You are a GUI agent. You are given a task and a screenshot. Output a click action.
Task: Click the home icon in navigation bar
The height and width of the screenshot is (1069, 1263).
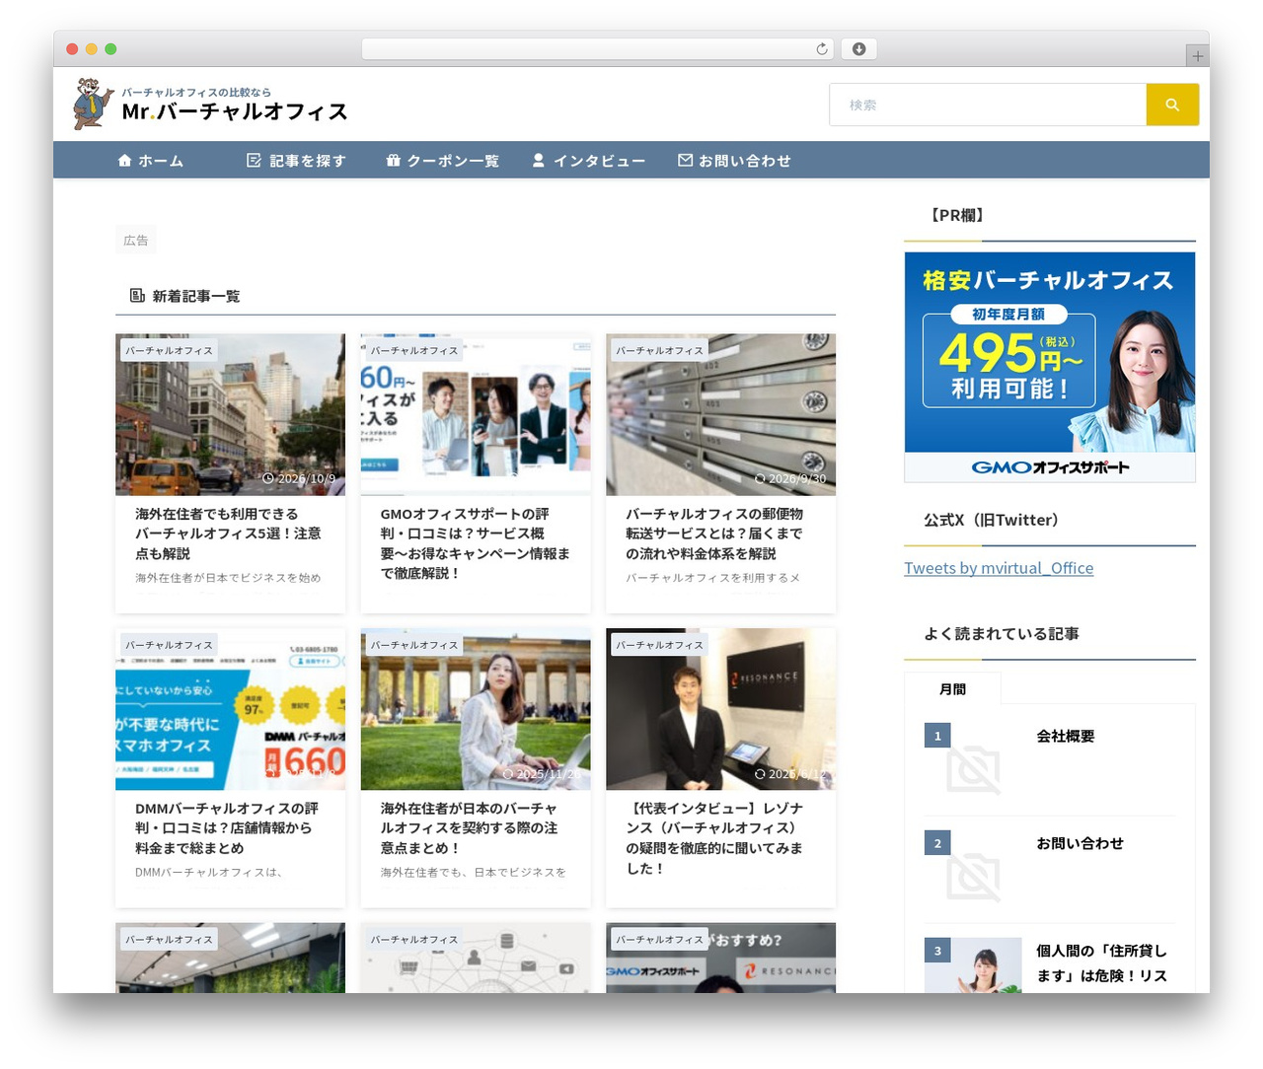coord(124,160)
